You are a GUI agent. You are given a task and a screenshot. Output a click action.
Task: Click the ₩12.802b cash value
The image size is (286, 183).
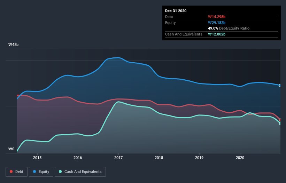217,34
